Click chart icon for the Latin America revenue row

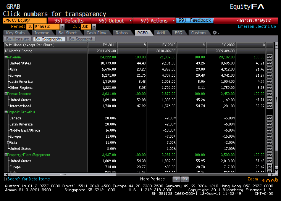(x=269, y=82)
